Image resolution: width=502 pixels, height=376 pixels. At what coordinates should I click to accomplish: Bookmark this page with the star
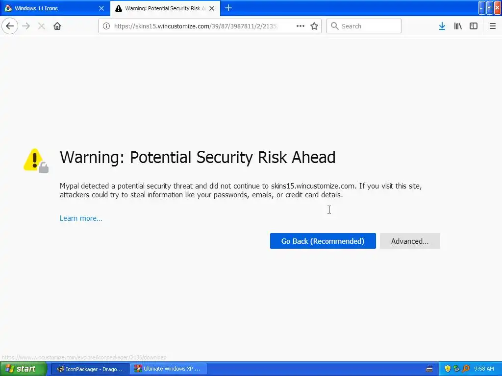(314, 26)
